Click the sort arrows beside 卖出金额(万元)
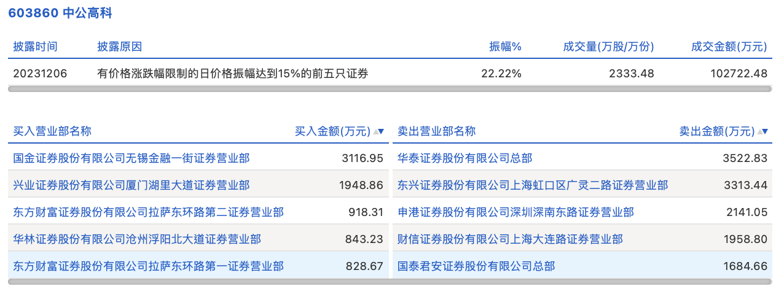Viewport: 784px width, 297px height. click(762, 131)
